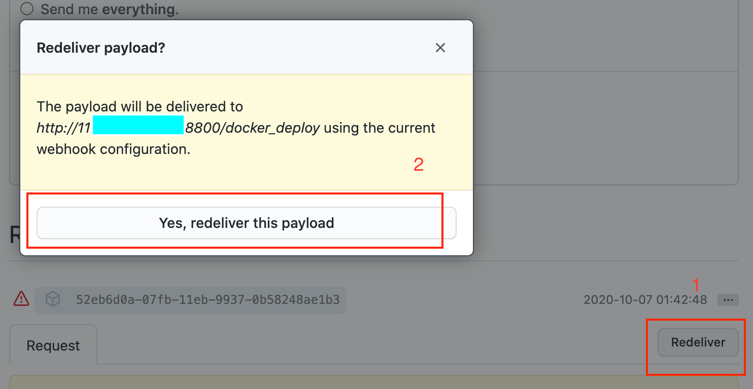Open the ellipsis options menu next to the timestamp
The width and height of the screenshot is (753, 389).
pyautogui.click(x=728, y=300)
